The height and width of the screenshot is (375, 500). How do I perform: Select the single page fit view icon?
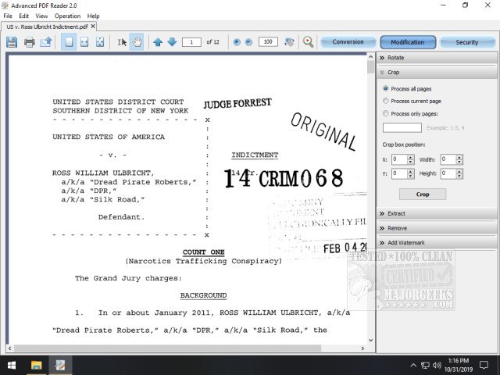pos(69,42)
